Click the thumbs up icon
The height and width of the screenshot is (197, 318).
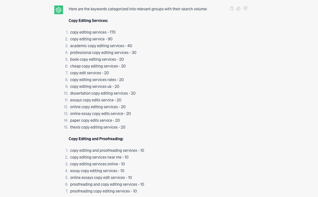click(x=238, y=8)
